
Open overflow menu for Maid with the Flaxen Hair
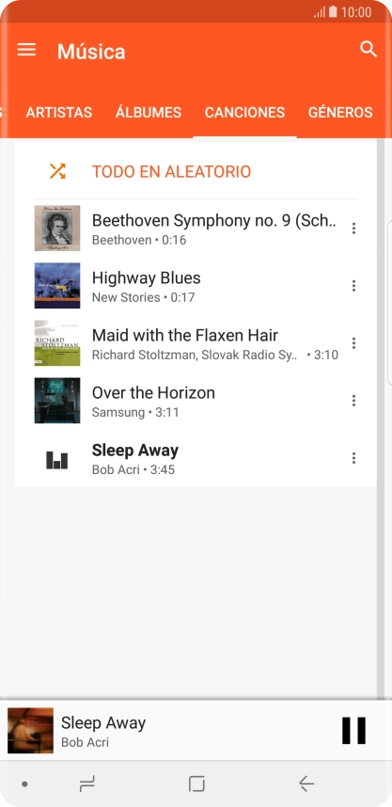353,342
